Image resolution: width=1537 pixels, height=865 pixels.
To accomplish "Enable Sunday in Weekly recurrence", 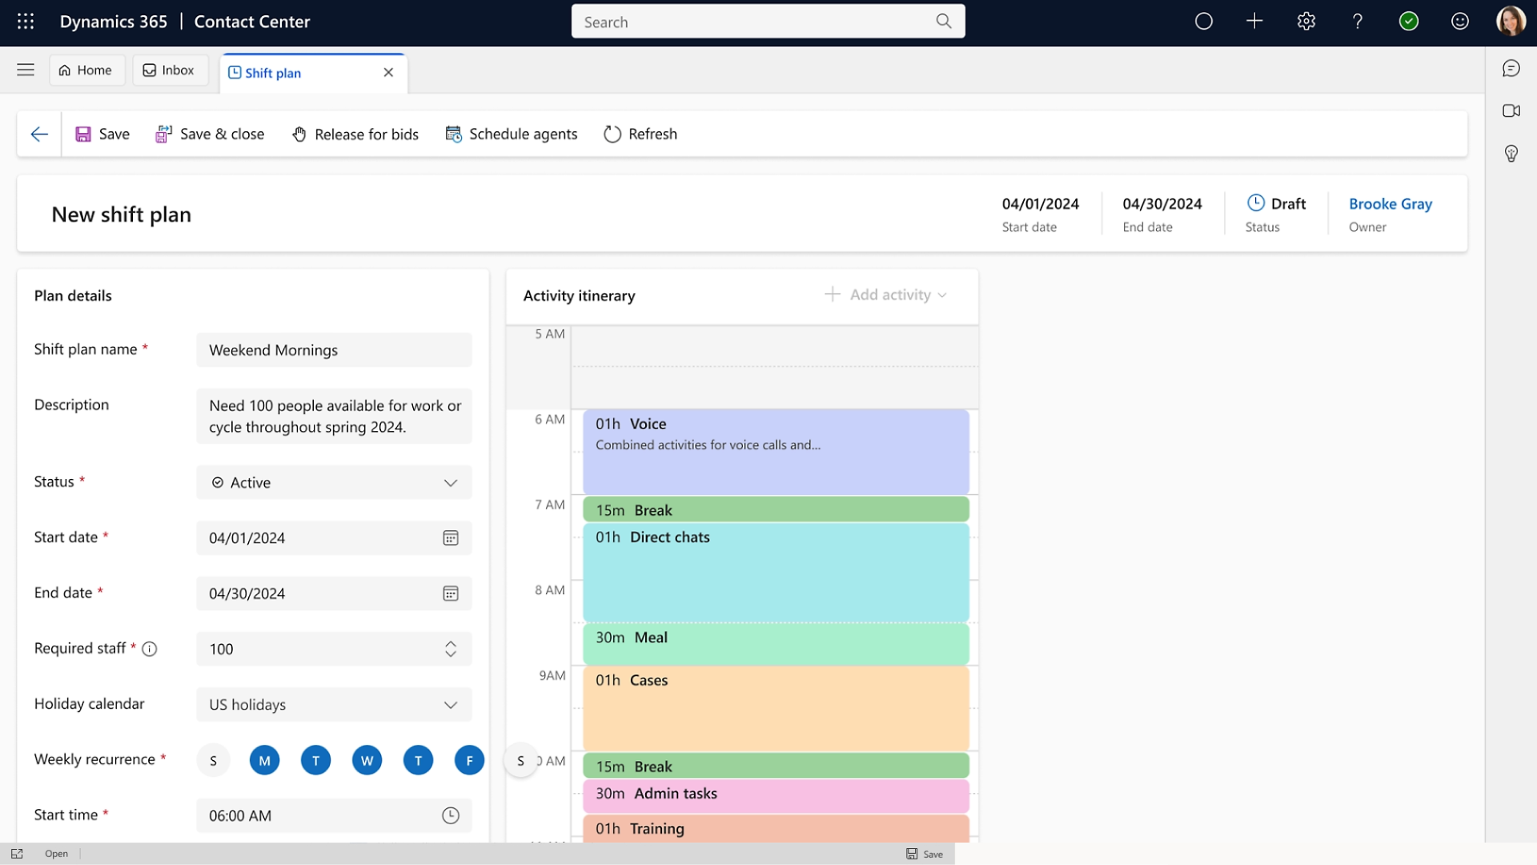I will pyautogui.click(x=213, y=760).
